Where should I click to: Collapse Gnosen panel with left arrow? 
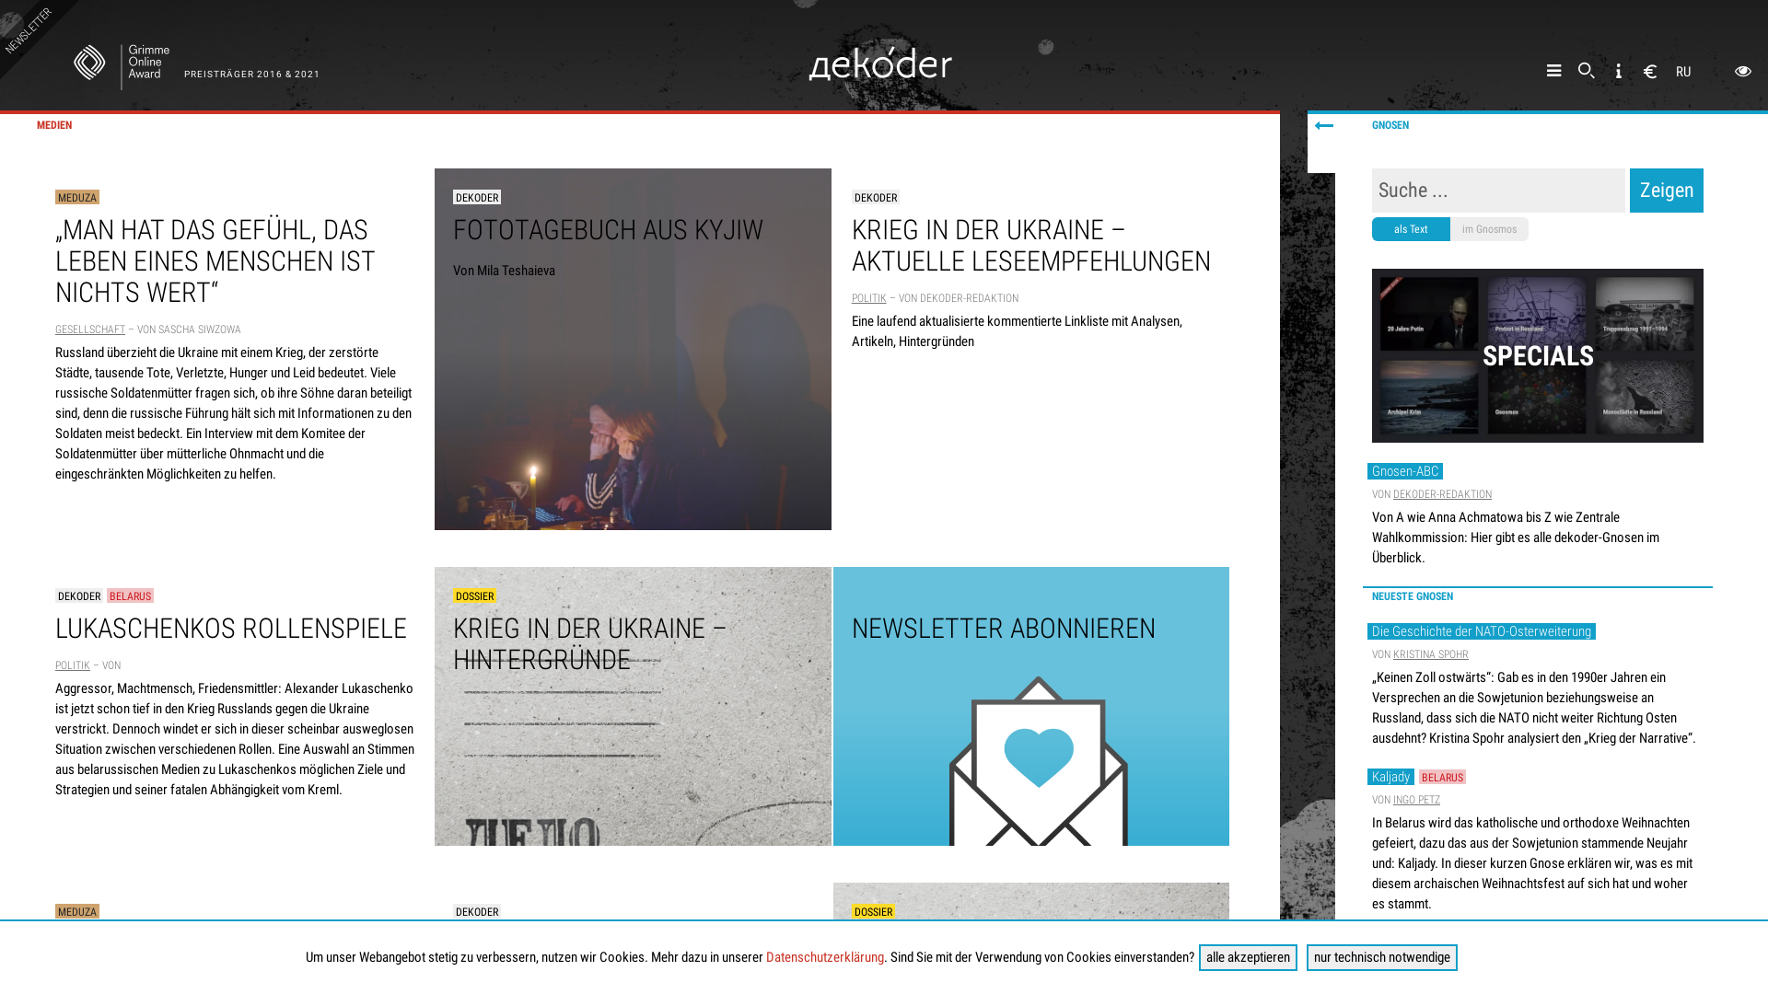(1324, 126)
